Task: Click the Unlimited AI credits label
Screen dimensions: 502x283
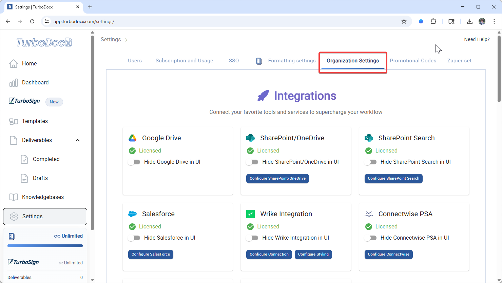Action: tap(69, 236)
